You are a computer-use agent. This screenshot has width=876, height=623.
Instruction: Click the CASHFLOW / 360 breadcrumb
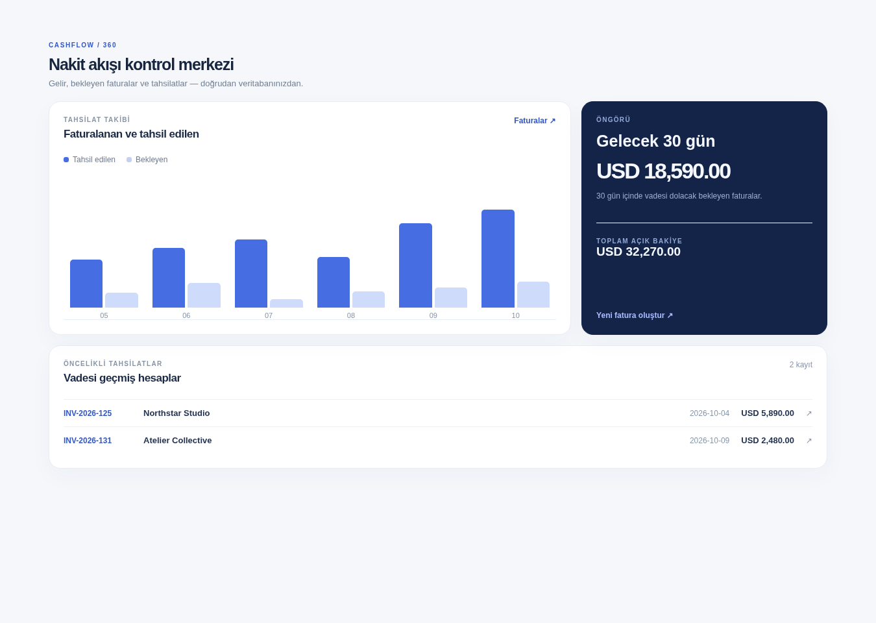pos(82,45)
